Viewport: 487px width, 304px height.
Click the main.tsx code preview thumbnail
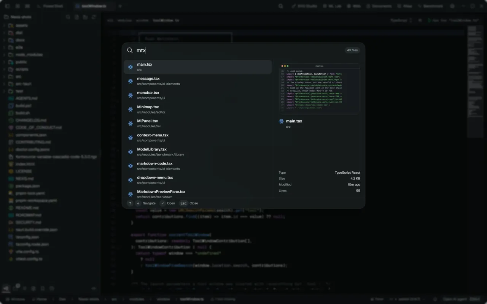[x=320, y=88]
